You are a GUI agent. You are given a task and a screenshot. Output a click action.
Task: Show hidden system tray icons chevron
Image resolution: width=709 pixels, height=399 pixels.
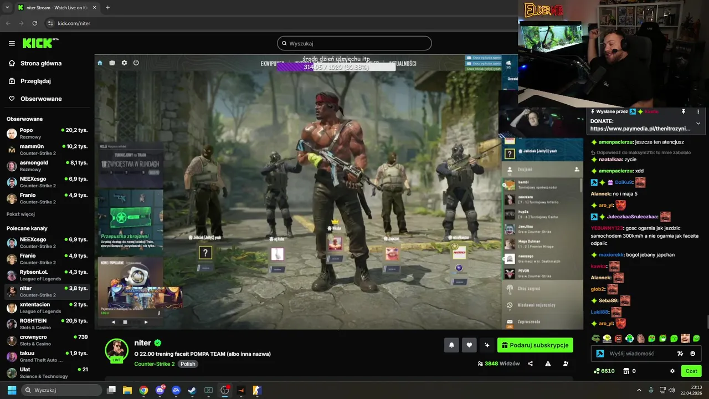click(x=639, y=390)
